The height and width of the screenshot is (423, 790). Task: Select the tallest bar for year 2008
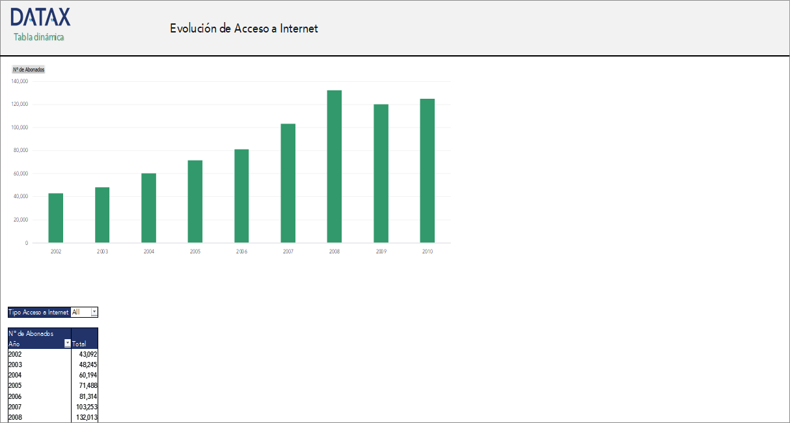pyautogui.click(x=334, y=166)
